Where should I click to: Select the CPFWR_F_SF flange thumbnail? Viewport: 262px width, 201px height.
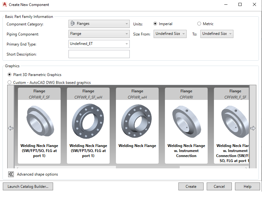pyautogui.click(x=39, y=121)
